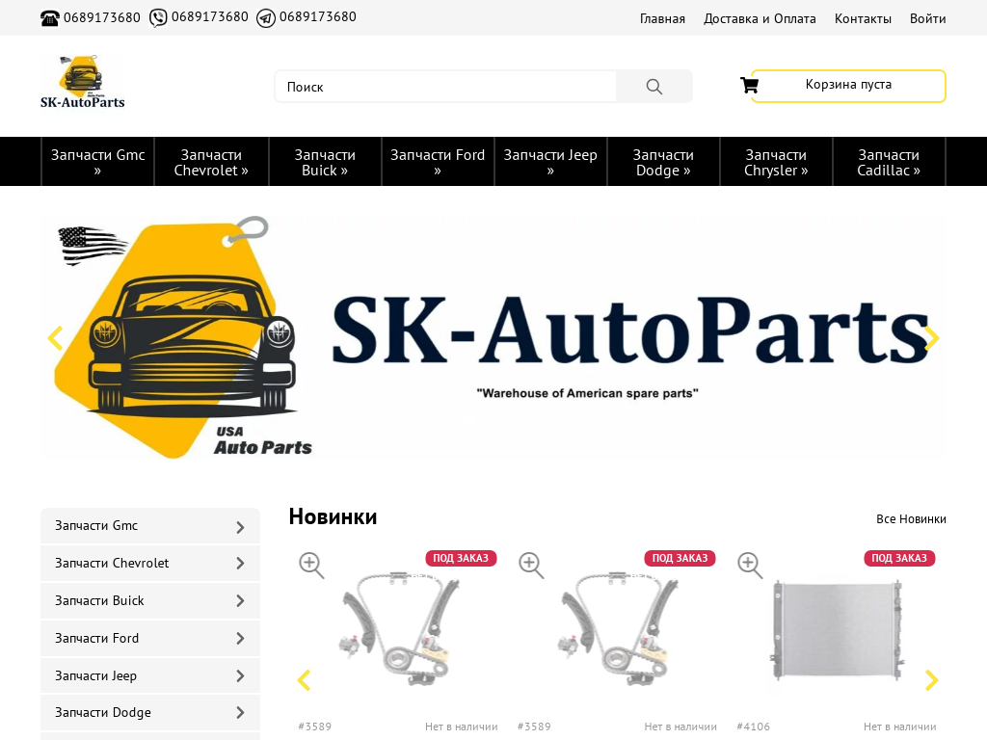
Task: Expand sidebar Запчасти Chevrolet chevron
Action: (240, 564)
